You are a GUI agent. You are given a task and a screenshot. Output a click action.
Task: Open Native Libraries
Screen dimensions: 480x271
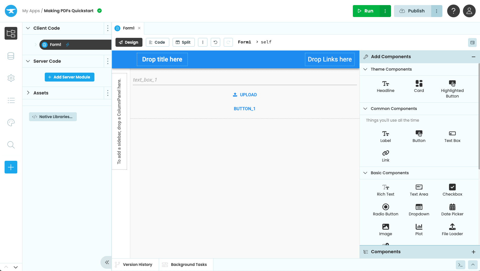[53, 117]
